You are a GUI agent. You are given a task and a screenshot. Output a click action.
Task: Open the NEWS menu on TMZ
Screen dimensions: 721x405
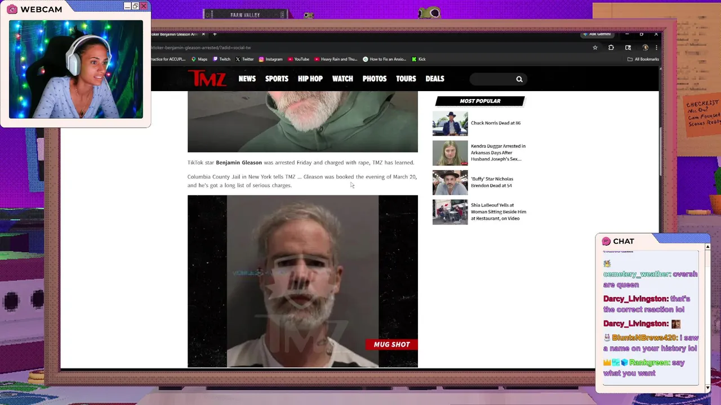[x=247, y=79]
